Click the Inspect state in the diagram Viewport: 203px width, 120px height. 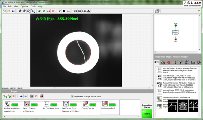[x=176, y=33]
